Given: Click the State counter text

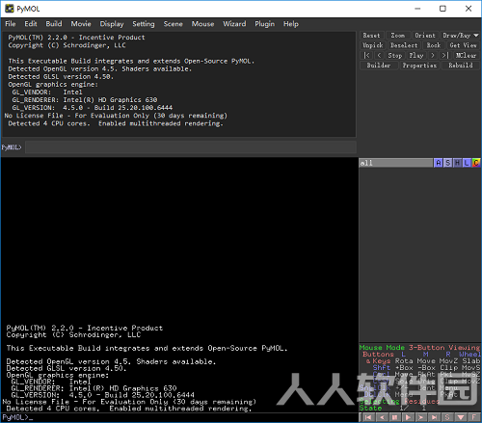Looking at the screenshot, I should point(392,408).
